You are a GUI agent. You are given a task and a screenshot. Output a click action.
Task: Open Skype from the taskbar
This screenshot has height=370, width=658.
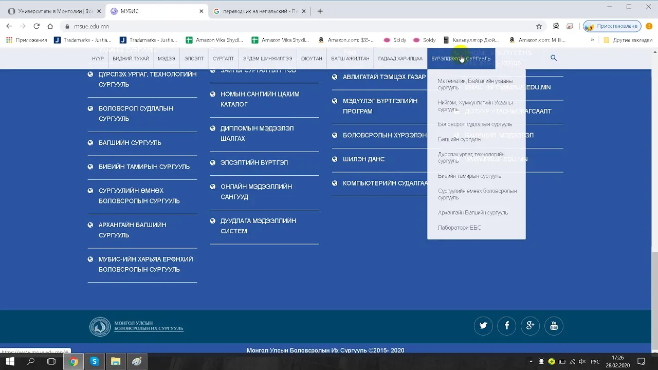pos(94,362)
